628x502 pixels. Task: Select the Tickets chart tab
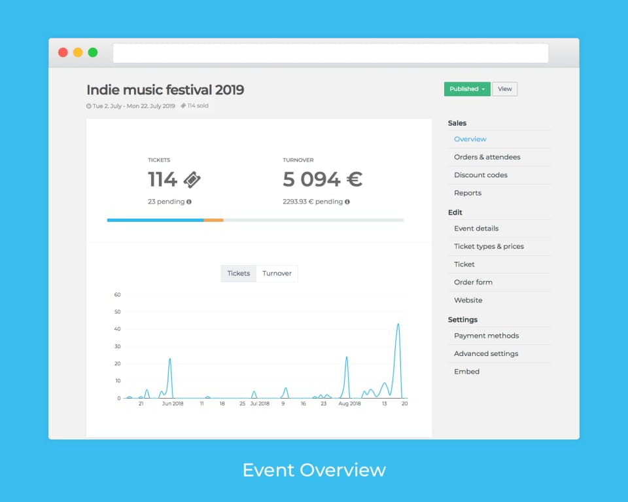point(239,274)
